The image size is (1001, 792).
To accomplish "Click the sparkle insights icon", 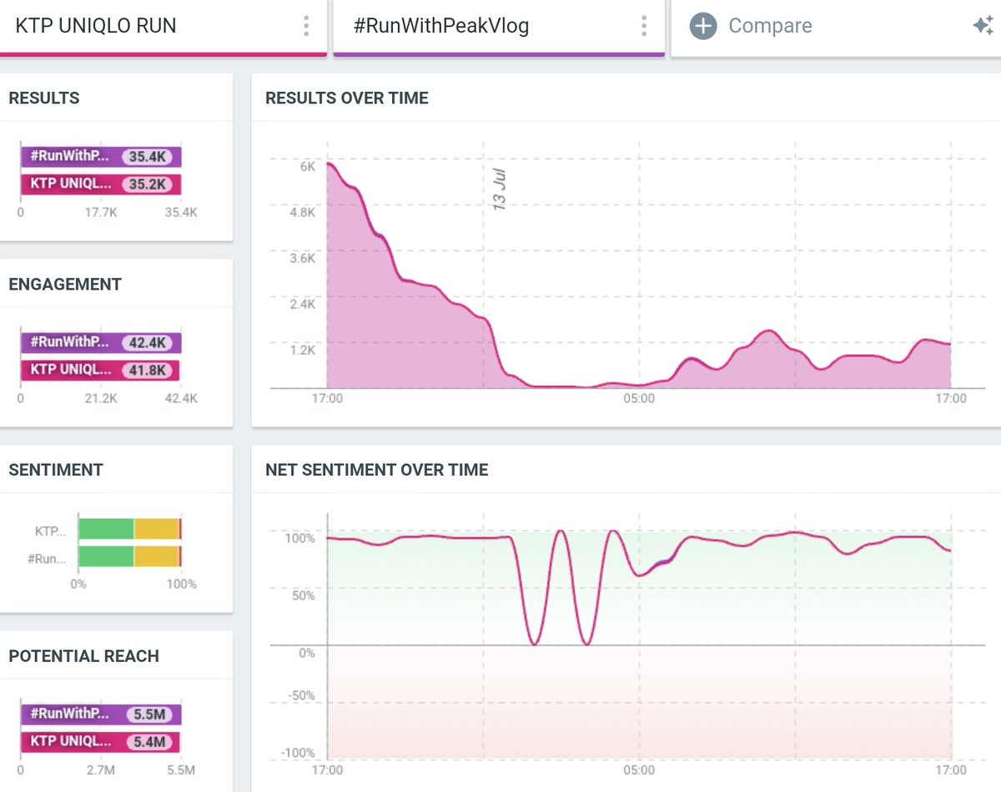I will pos(983,26).
